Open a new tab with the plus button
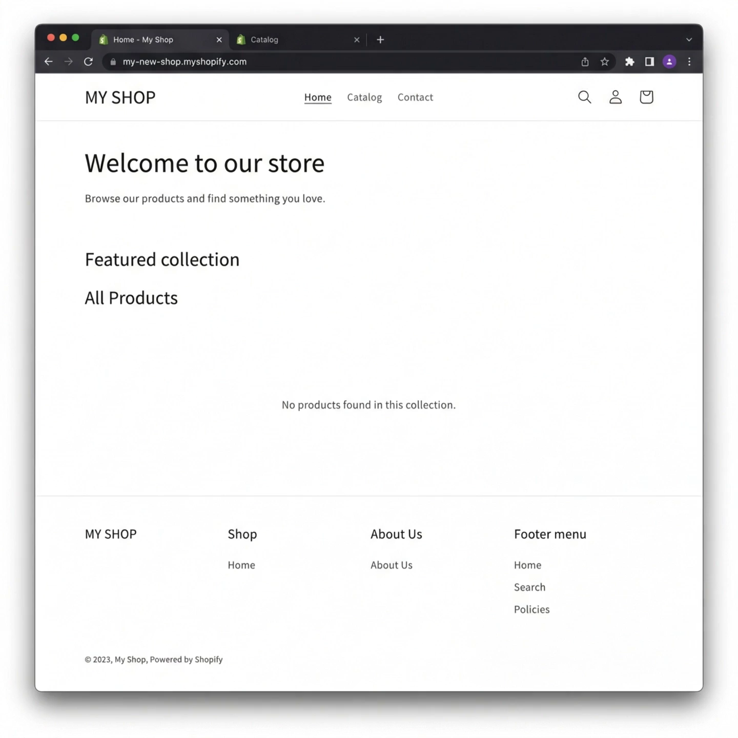738x738 pixels. click(x=380, y=39)
